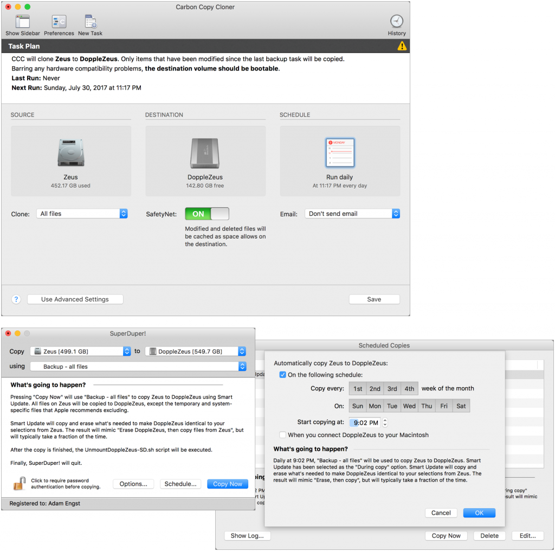Select the DoppleZeus destination drive icon

205,153
